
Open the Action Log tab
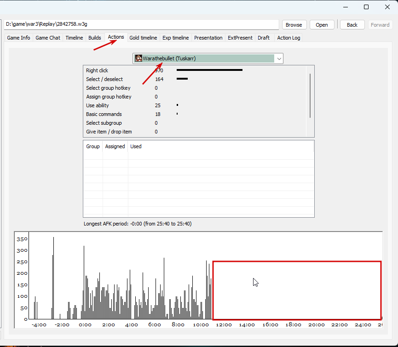(288, 38)
